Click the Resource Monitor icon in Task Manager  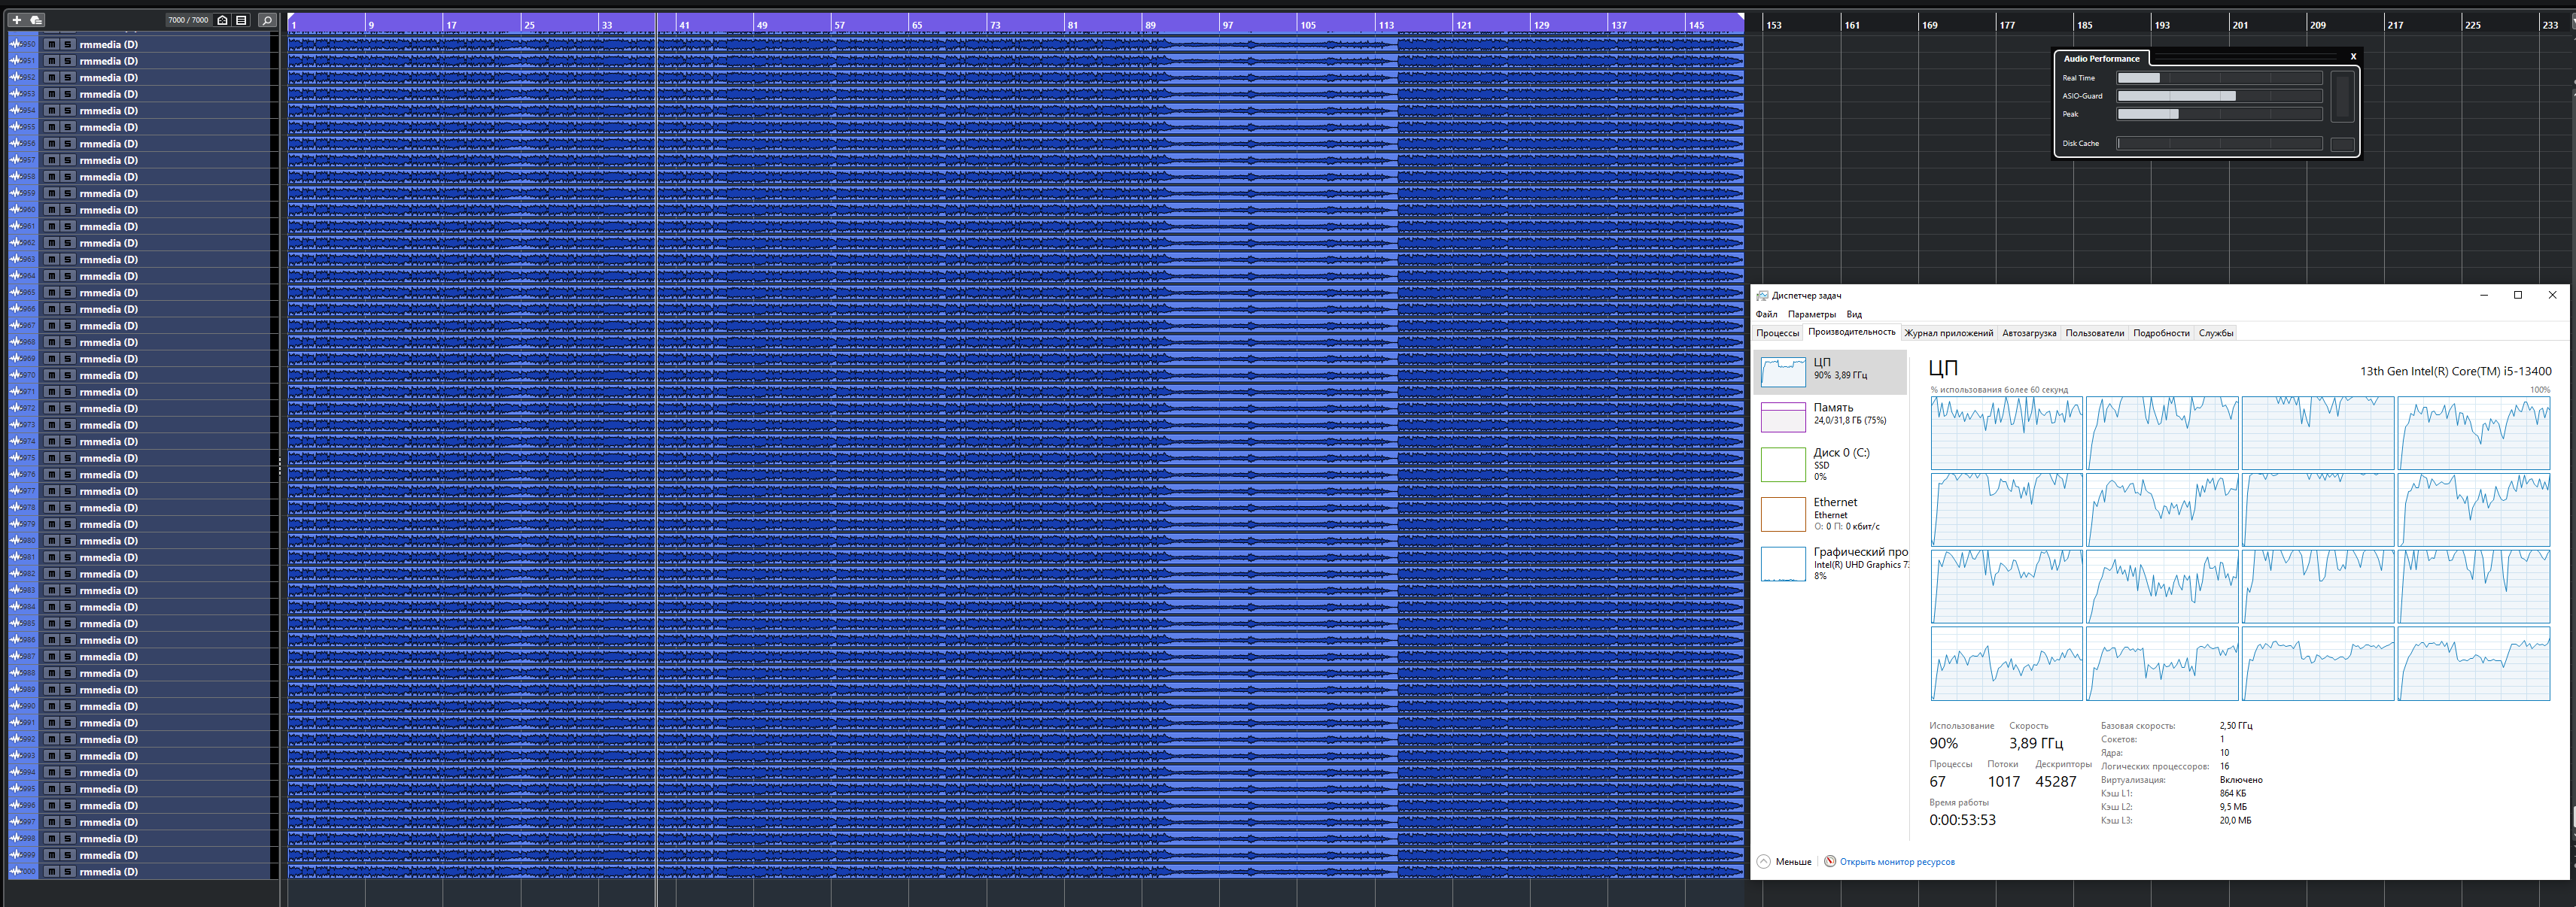point(1829,861)
